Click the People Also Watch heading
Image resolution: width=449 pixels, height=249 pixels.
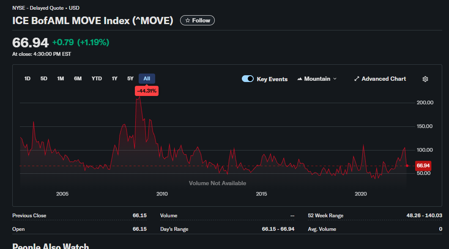tap(50, 246)
